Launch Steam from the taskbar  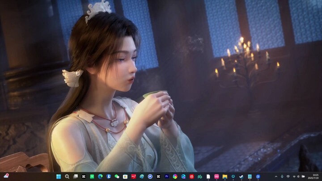[x=241, y=177]
